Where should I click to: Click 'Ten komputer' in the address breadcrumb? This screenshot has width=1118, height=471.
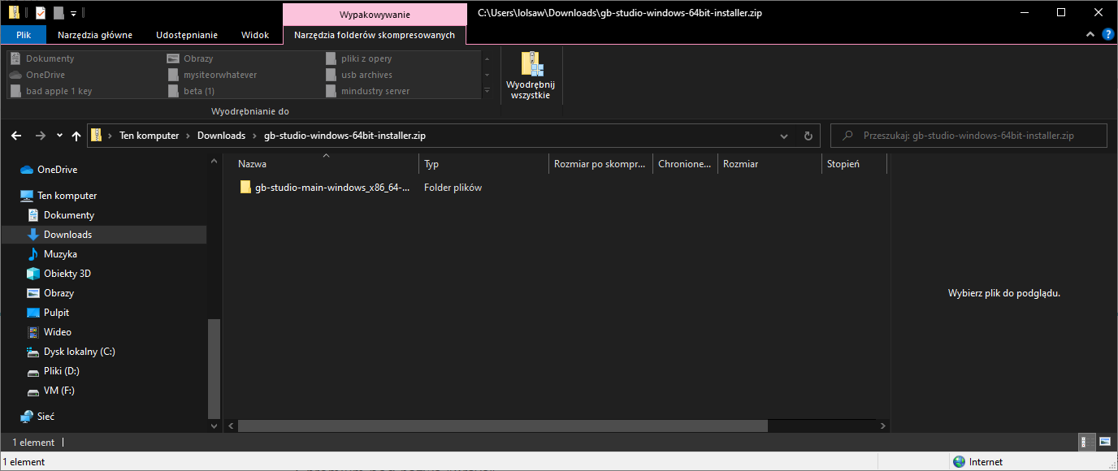(149, 136)
